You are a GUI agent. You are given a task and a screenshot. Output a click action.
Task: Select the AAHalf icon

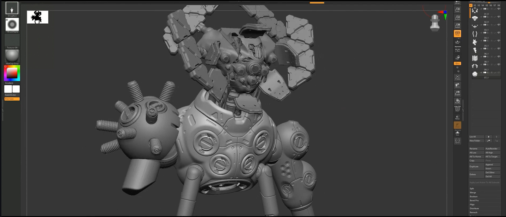point(457,26)
